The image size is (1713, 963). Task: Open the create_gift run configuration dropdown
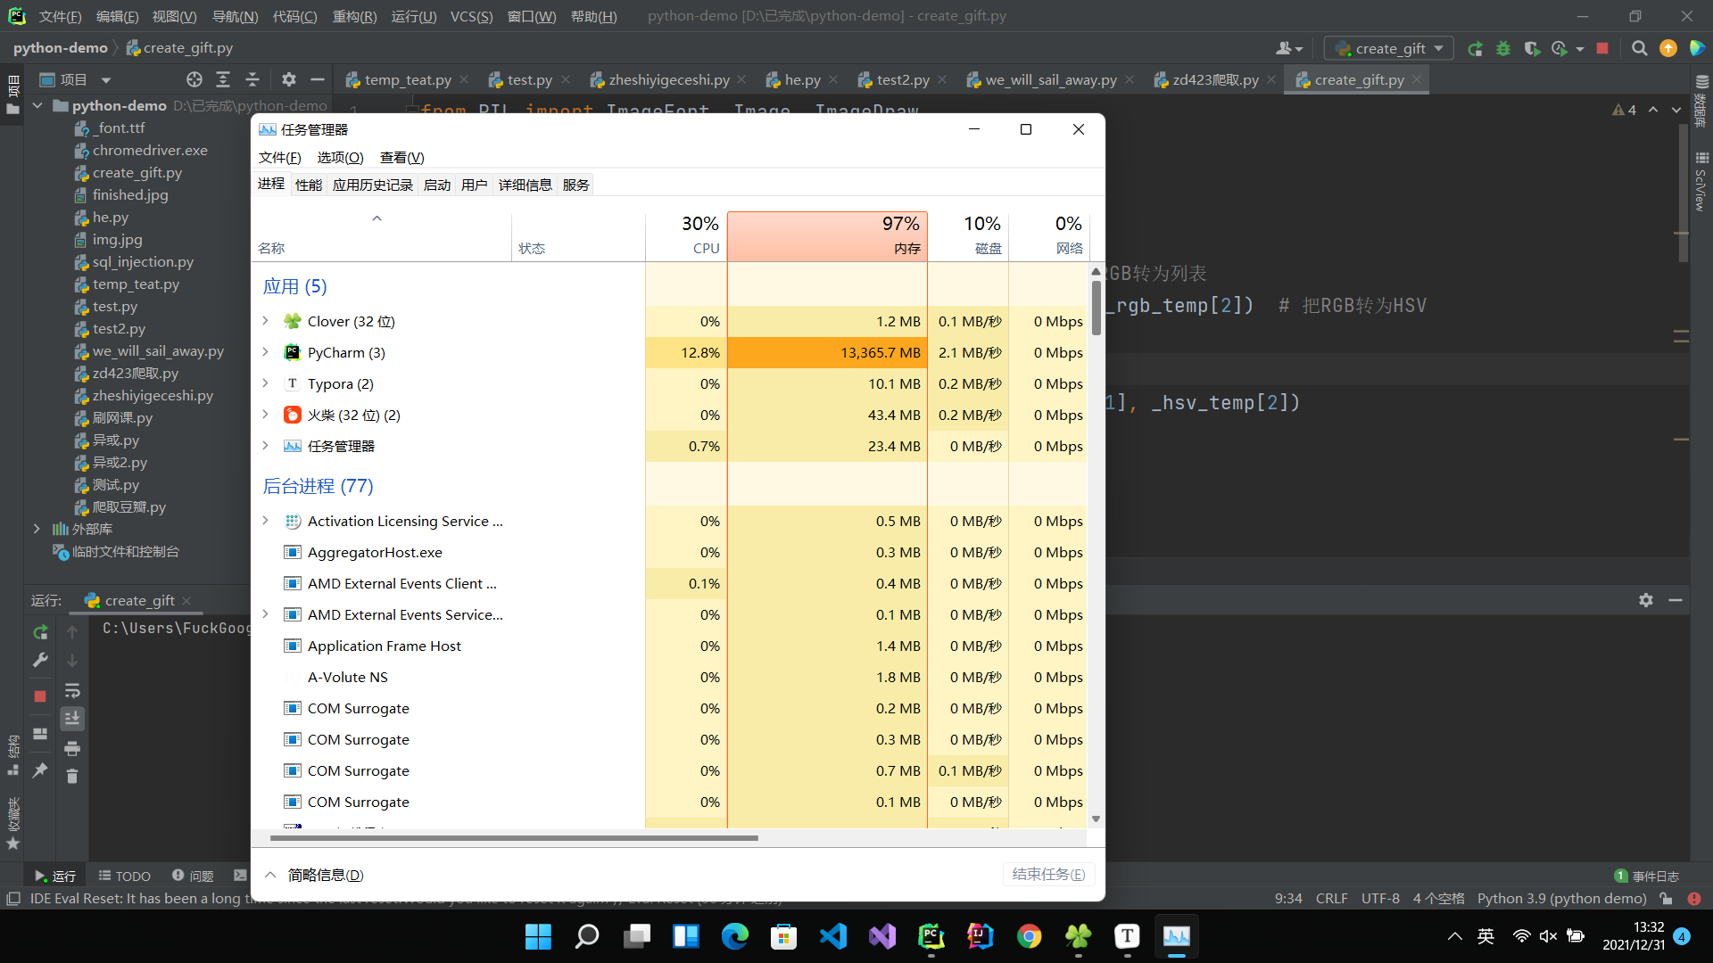pos(1389,49)
